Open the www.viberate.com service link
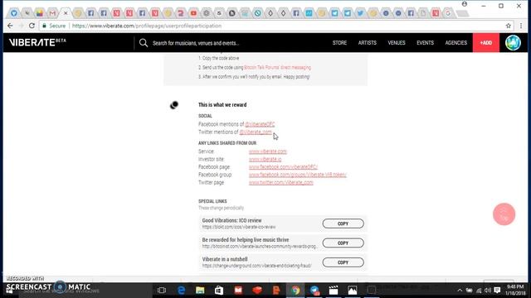The width and height of the screenshot is (531, 298). tap(268, 151)
